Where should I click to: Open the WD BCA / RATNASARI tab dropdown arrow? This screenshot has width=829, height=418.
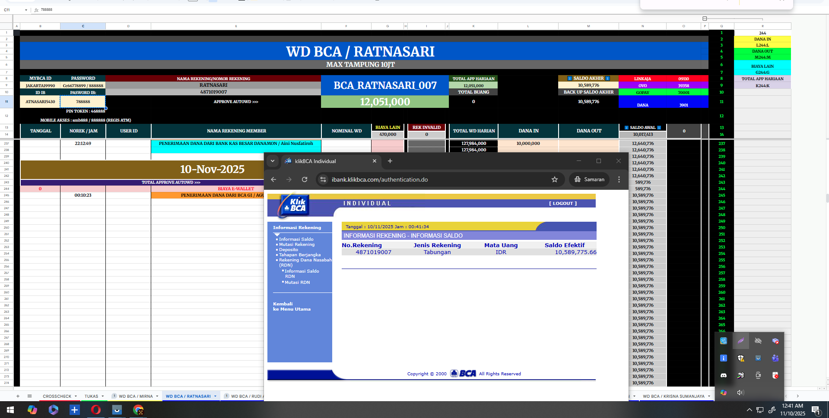pos(215,396)
